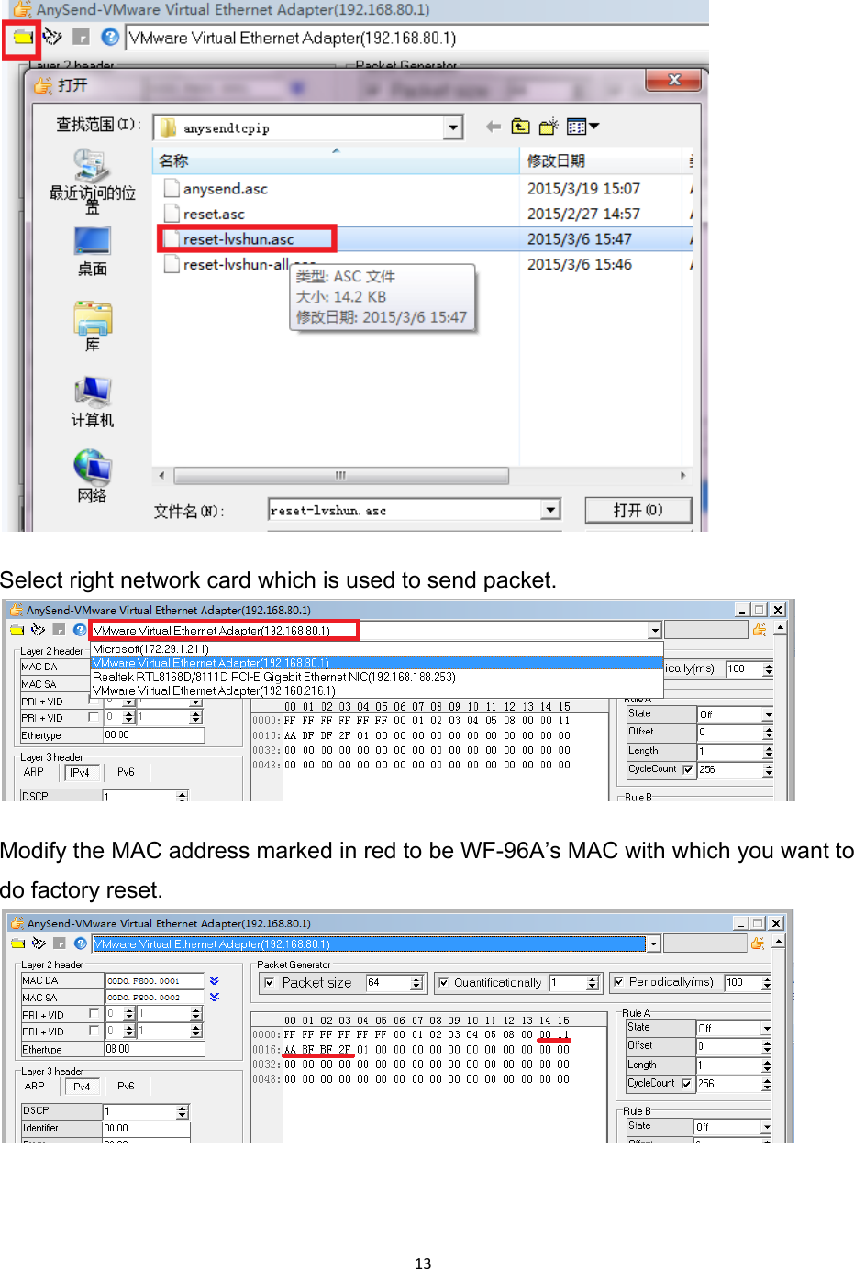The image size is (854, 1269).
Task: Create a new folder using the dialog toolbar icon
Action: pos(549,127)
